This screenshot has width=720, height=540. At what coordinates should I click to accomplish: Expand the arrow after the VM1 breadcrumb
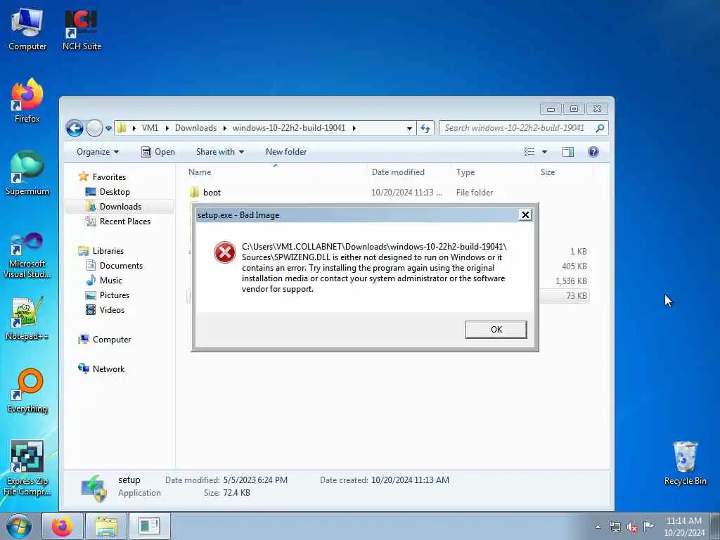(167, 128)
